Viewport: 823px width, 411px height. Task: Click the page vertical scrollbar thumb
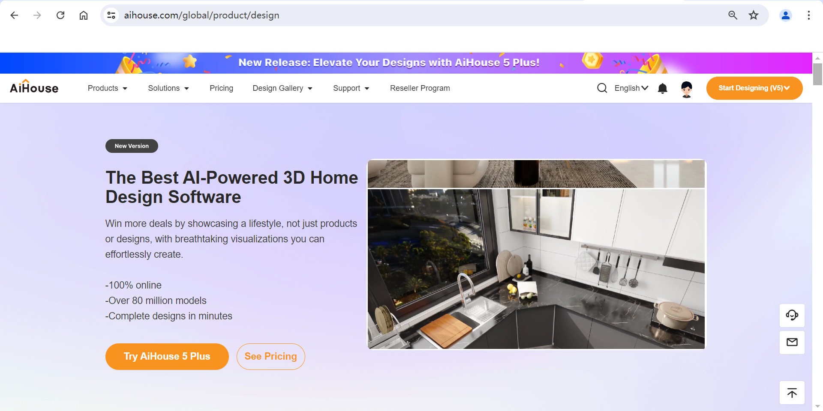point(817,74)
